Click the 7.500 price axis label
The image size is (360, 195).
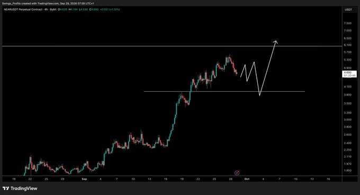(x=348, y=23)
